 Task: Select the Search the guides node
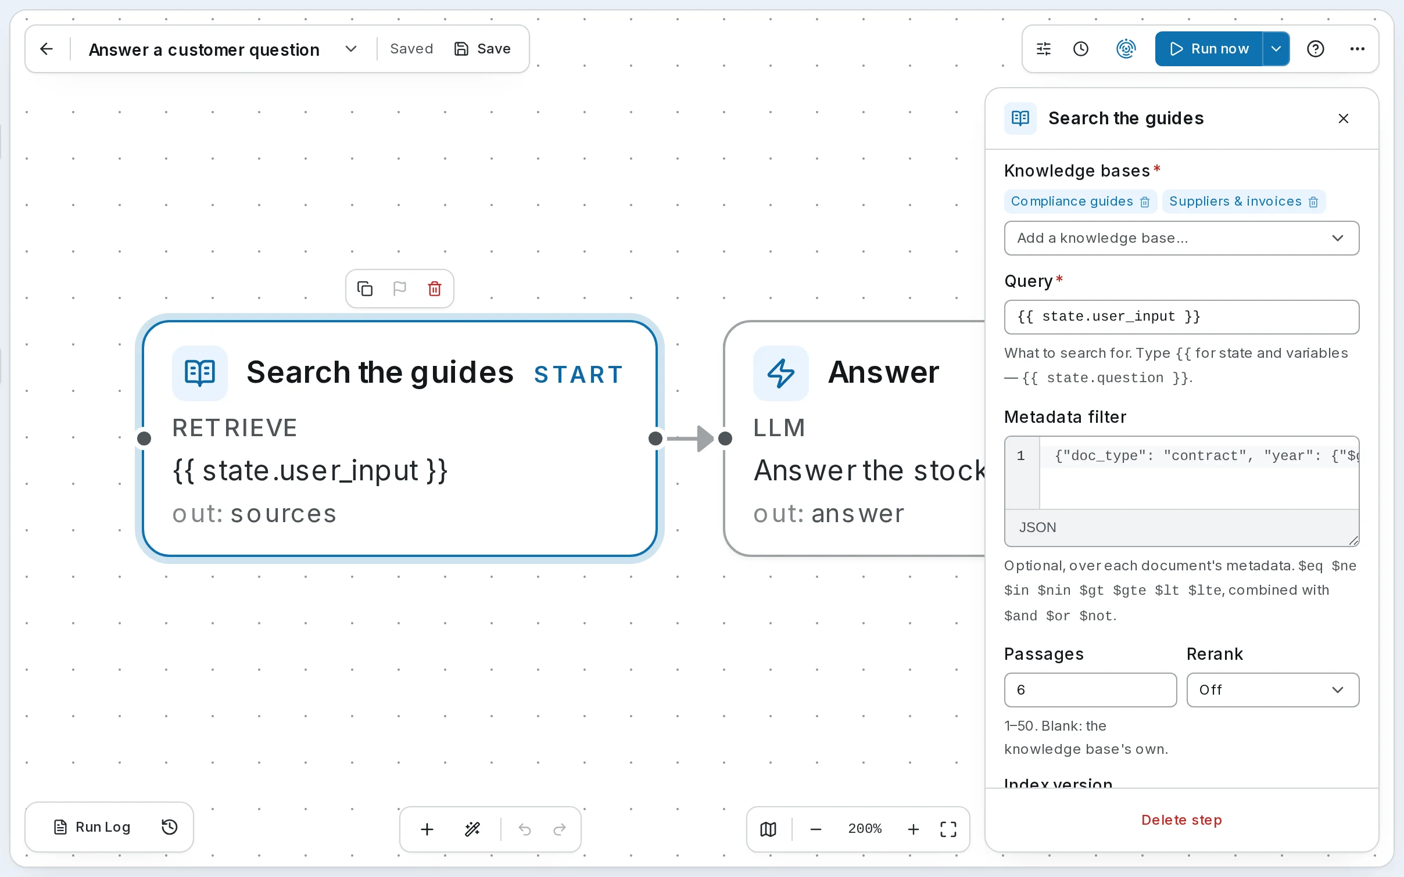coord(400,438)
